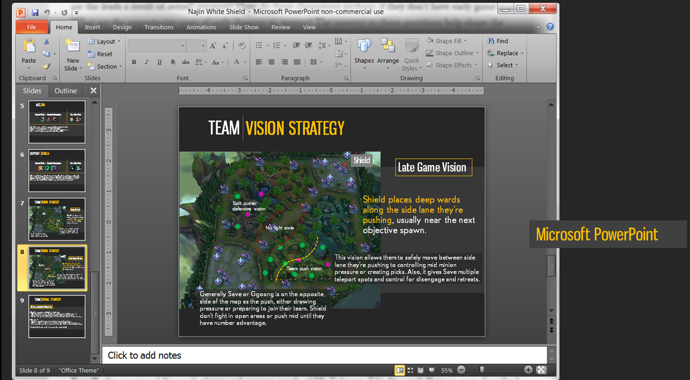Open PowerPoint Help question mark
The image size is (690, 380).
pyautogui.click(x=550, y=27)
